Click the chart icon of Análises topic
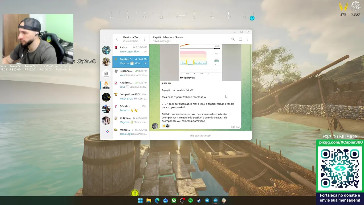The width and height of the screenshot is (364, 205). pos(116,83)
